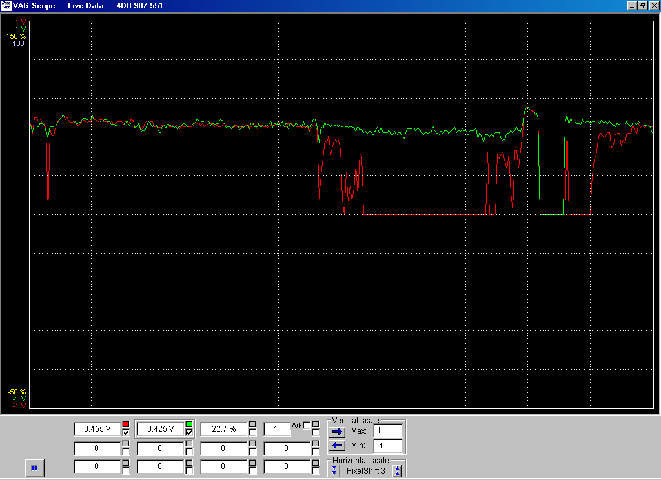Screen dimensions: 661x480
Task: Uncheck the 0.455 V channel checkbox
Action: point(126,432)
